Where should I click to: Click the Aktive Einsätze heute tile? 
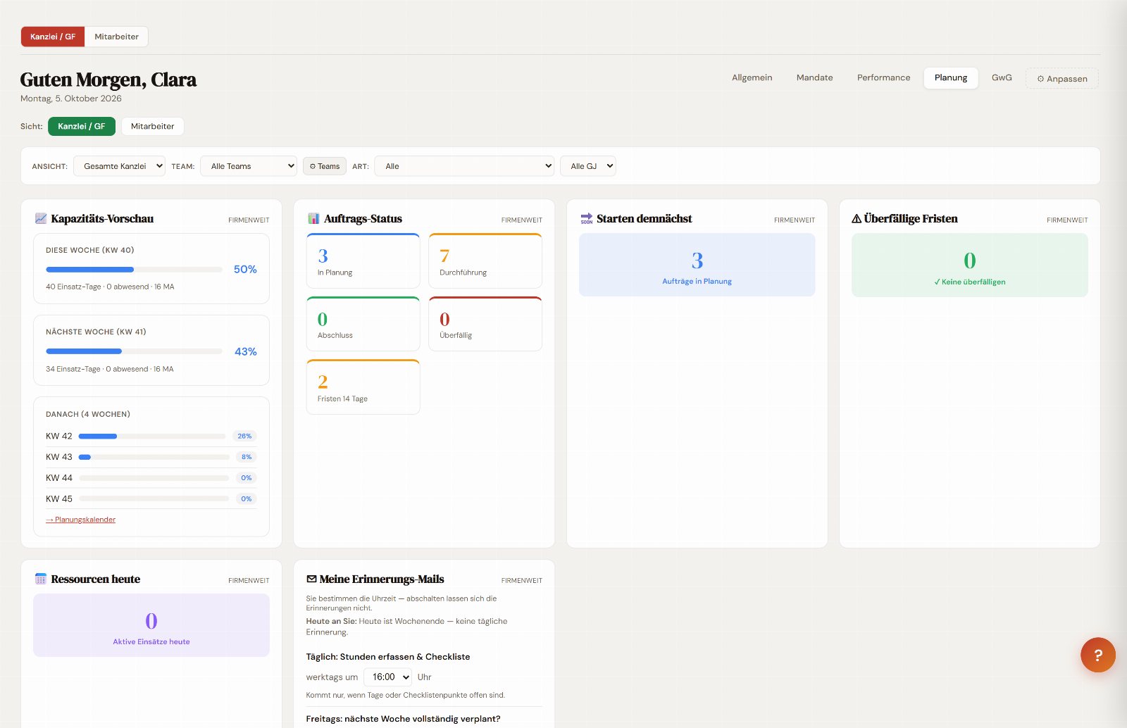[x=151, y=625]
